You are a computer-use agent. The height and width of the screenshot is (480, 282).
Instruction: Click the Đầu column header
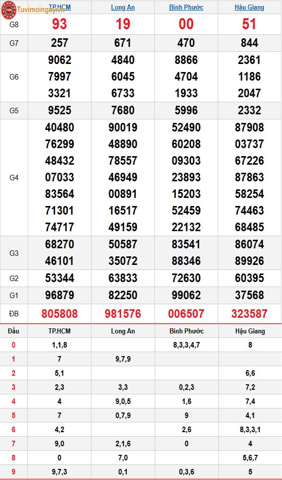tap(14, 331)
